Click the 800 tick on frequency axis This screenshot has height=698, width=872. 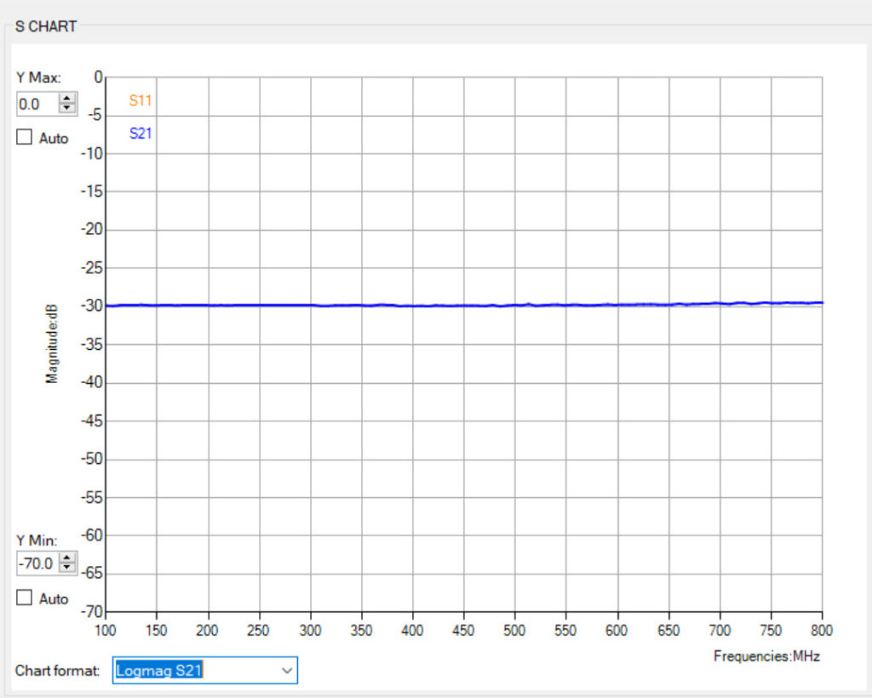822,631
